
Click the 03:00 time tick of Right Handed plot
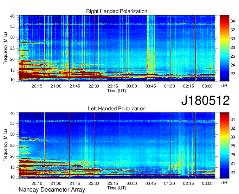pyautogui.click(x=207, y=86)
